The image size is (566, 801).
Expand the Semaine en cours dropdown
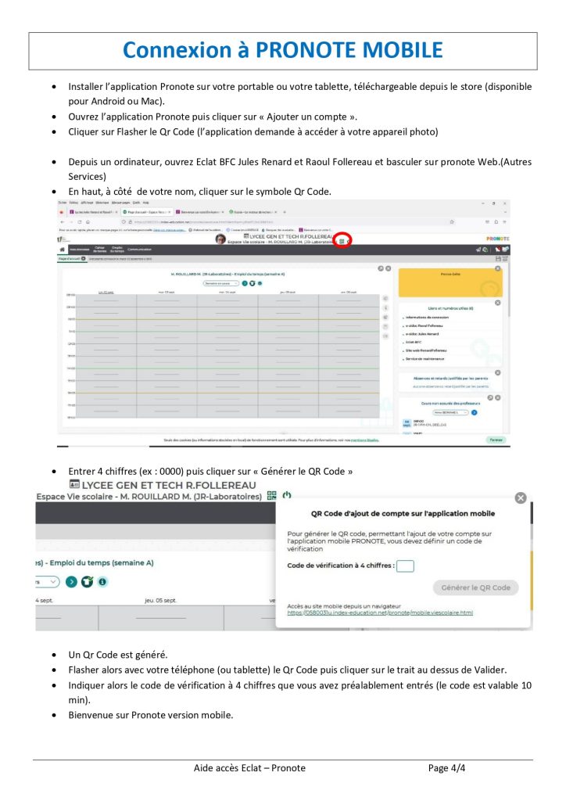tap(221, 283)
